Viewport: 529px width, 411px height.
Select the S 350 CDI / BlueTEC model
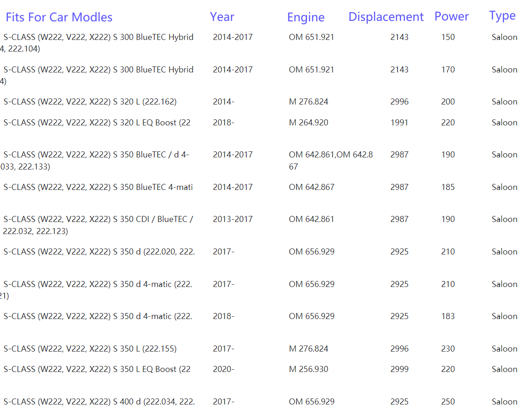(x=98, y=219)
